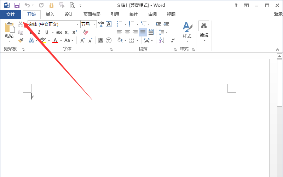Copy selection with the copy icon
The image size is (283, 177).
(x=20, y=32)
